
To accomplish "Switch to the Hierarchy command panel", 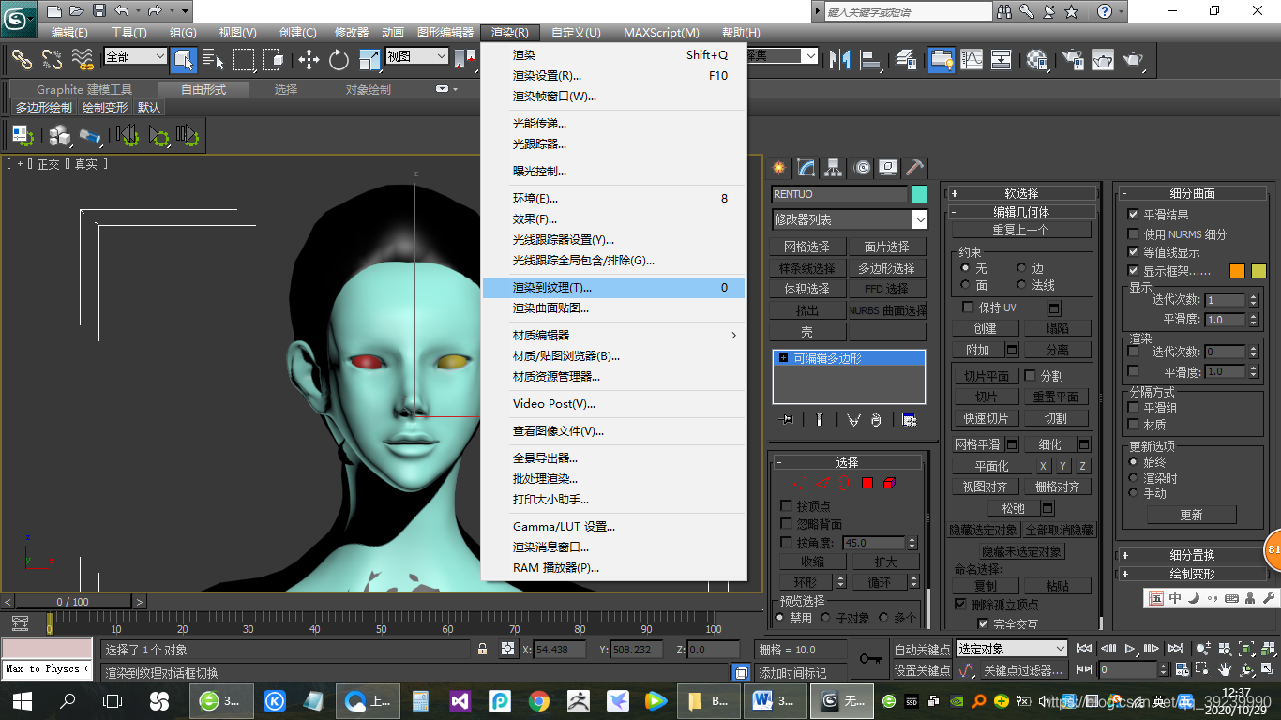I will [833, 168].
